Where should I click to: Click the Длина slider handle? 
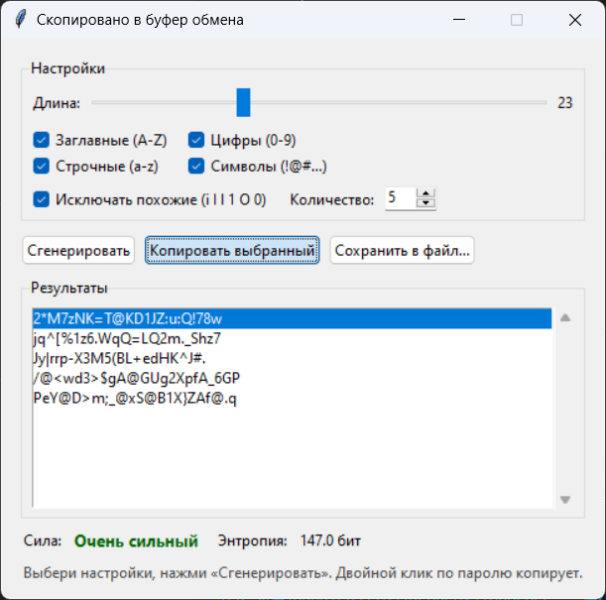pyautogui.click(x=244, y=102)
